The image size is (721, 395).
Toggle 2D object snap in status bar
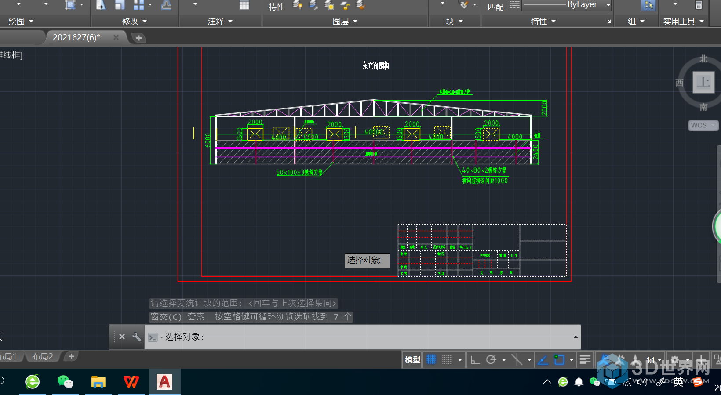click(x=559, y=360)
